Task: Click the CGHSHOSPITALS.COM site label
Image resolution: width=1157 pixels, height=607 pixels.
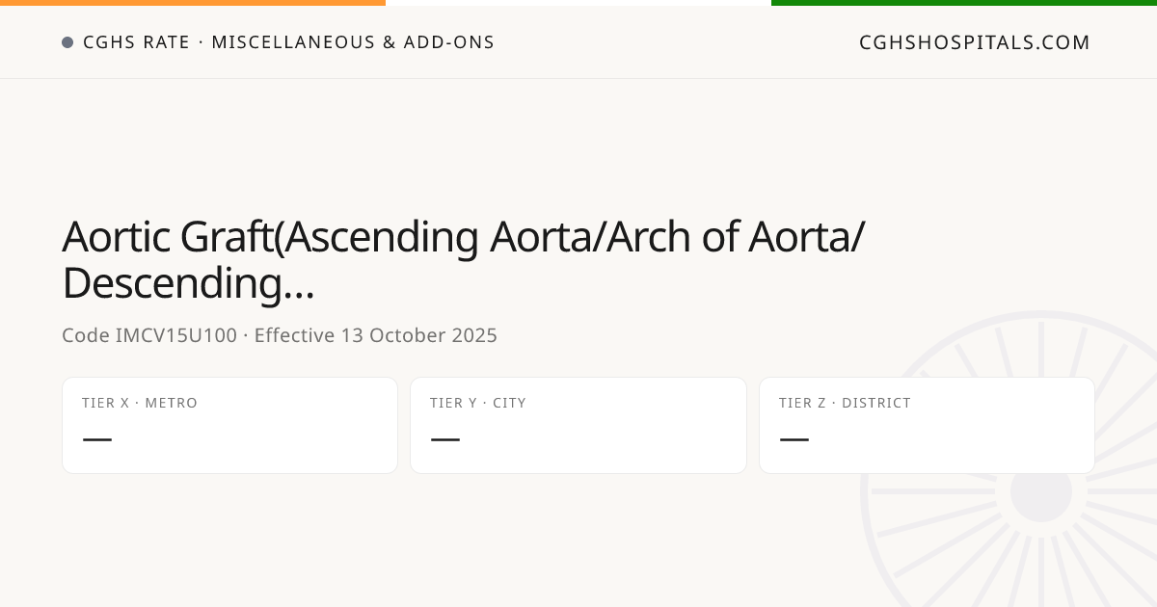Action: click(x=975, y=42)
